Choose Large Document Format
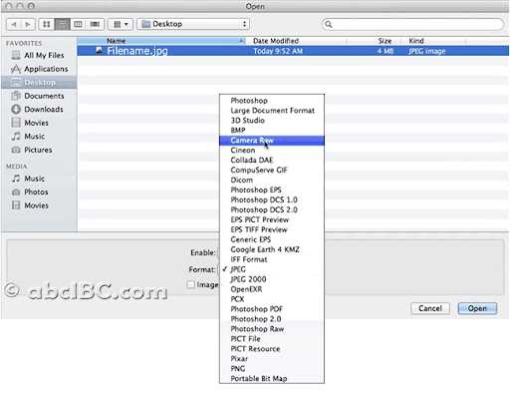 point(272,111)
